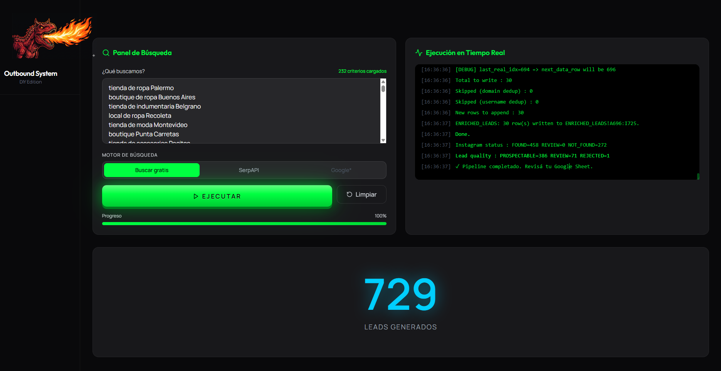Click the green log console scrollbar thumb
721x371 pixels.
click(x=698, y=176)
